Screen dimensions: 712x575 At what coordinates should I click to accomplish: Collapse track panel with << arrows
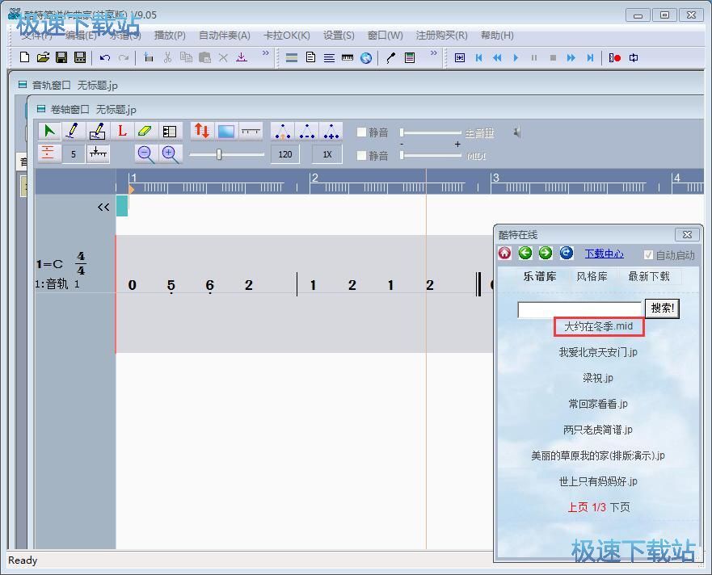tap(103, 208)
